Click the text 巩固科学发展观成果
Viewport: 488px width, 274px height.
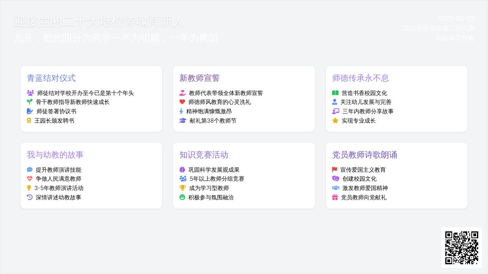[x=214, y=170]
